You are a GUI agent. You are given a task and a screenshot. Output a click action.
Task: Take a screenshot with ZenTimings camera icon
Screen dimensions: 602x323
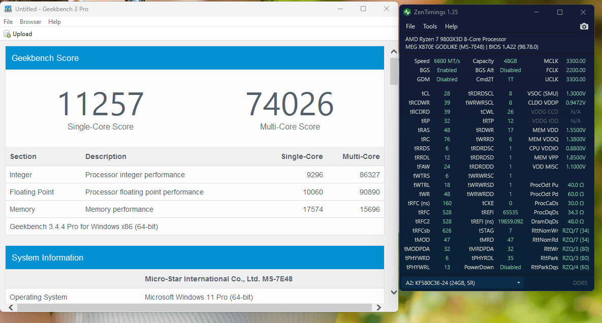pos(584,26)
